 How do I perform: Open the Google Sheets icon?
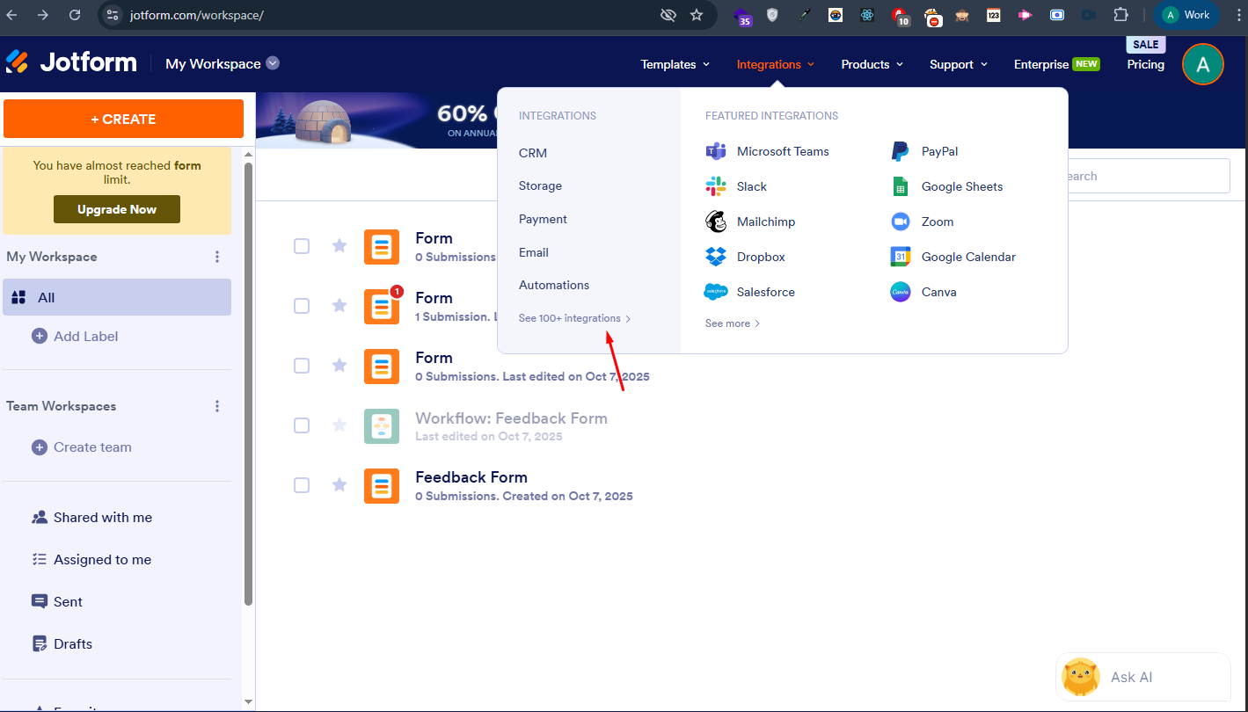901,186
